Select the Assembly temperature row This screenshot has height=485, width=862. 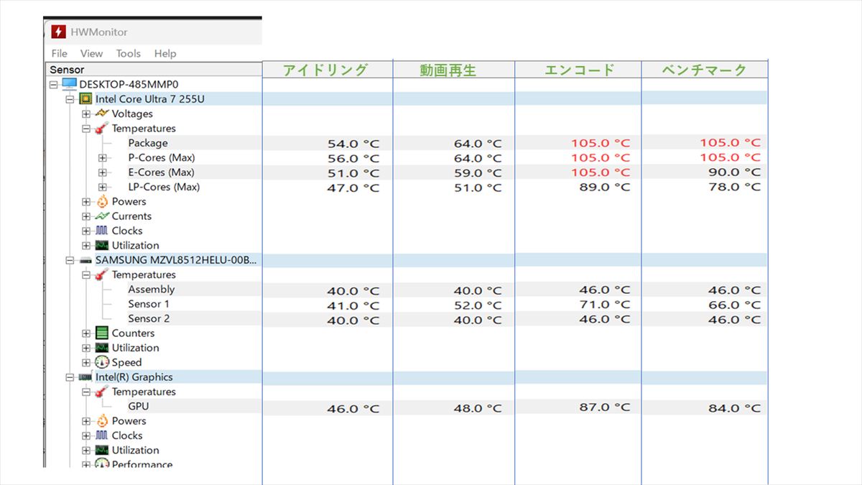click(152, 290)
